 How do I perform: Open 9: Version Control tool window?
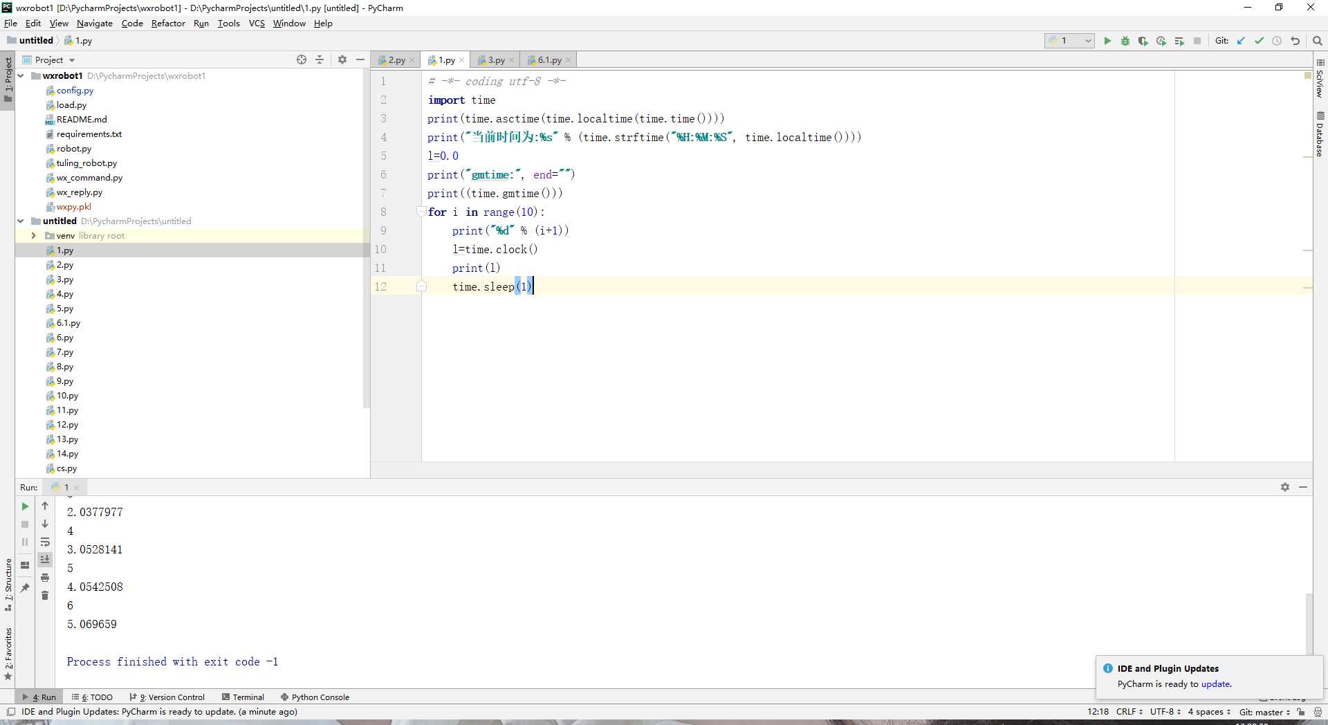pos(167,697)
